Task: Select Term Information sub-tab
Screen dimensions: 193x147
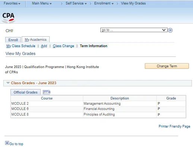Action: tap(94, 46)
